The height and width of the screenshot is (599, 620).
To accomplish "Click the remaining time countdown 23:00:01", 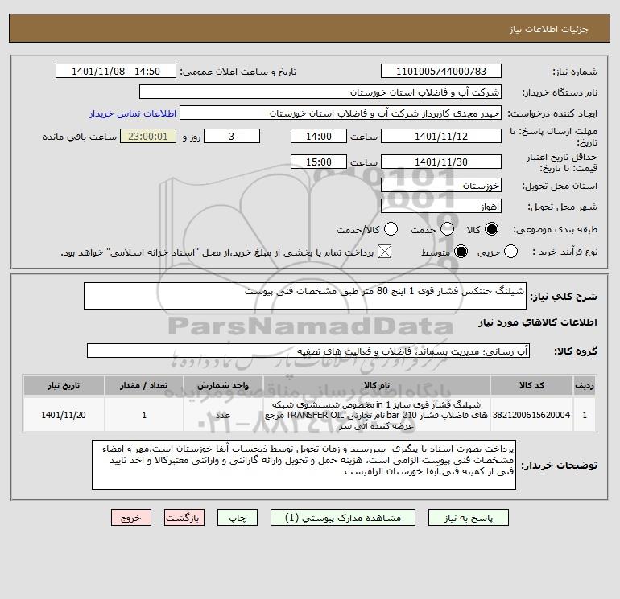I will pos(148,136).
